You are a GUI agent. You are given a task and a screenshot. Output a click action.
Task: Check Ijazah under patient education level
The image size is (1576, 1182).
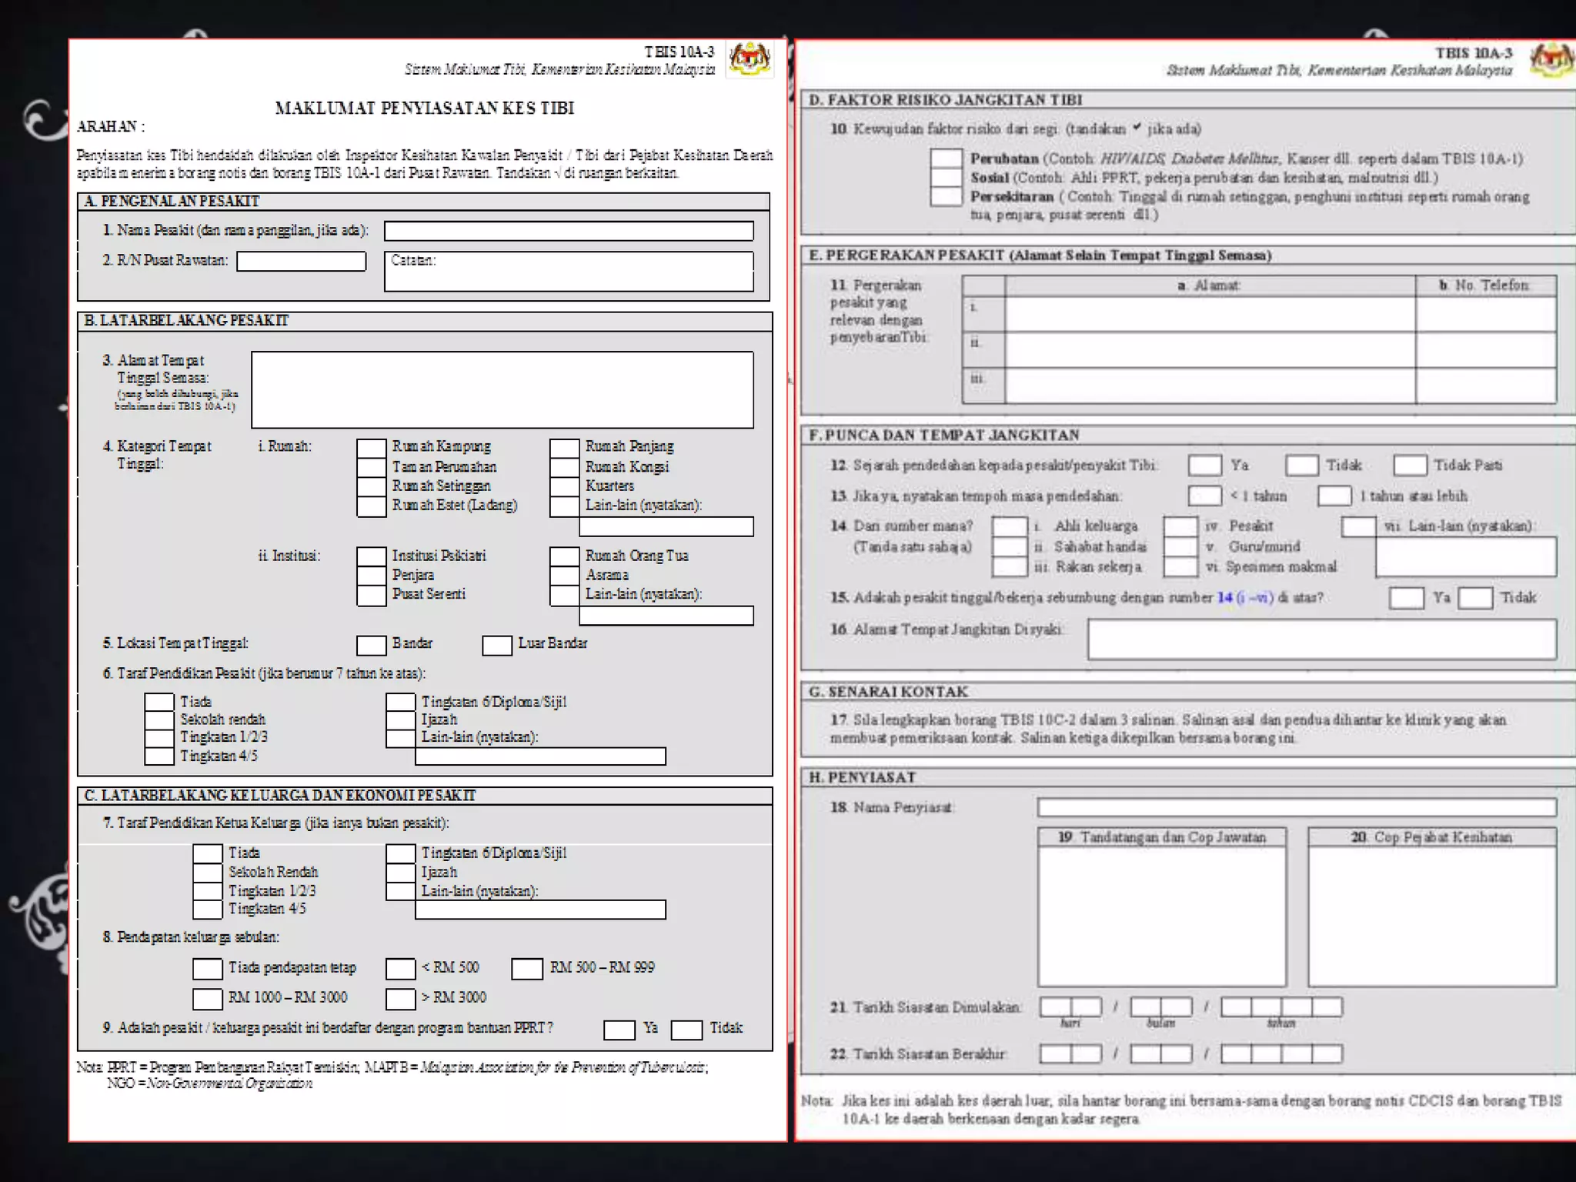pos(400,720)
